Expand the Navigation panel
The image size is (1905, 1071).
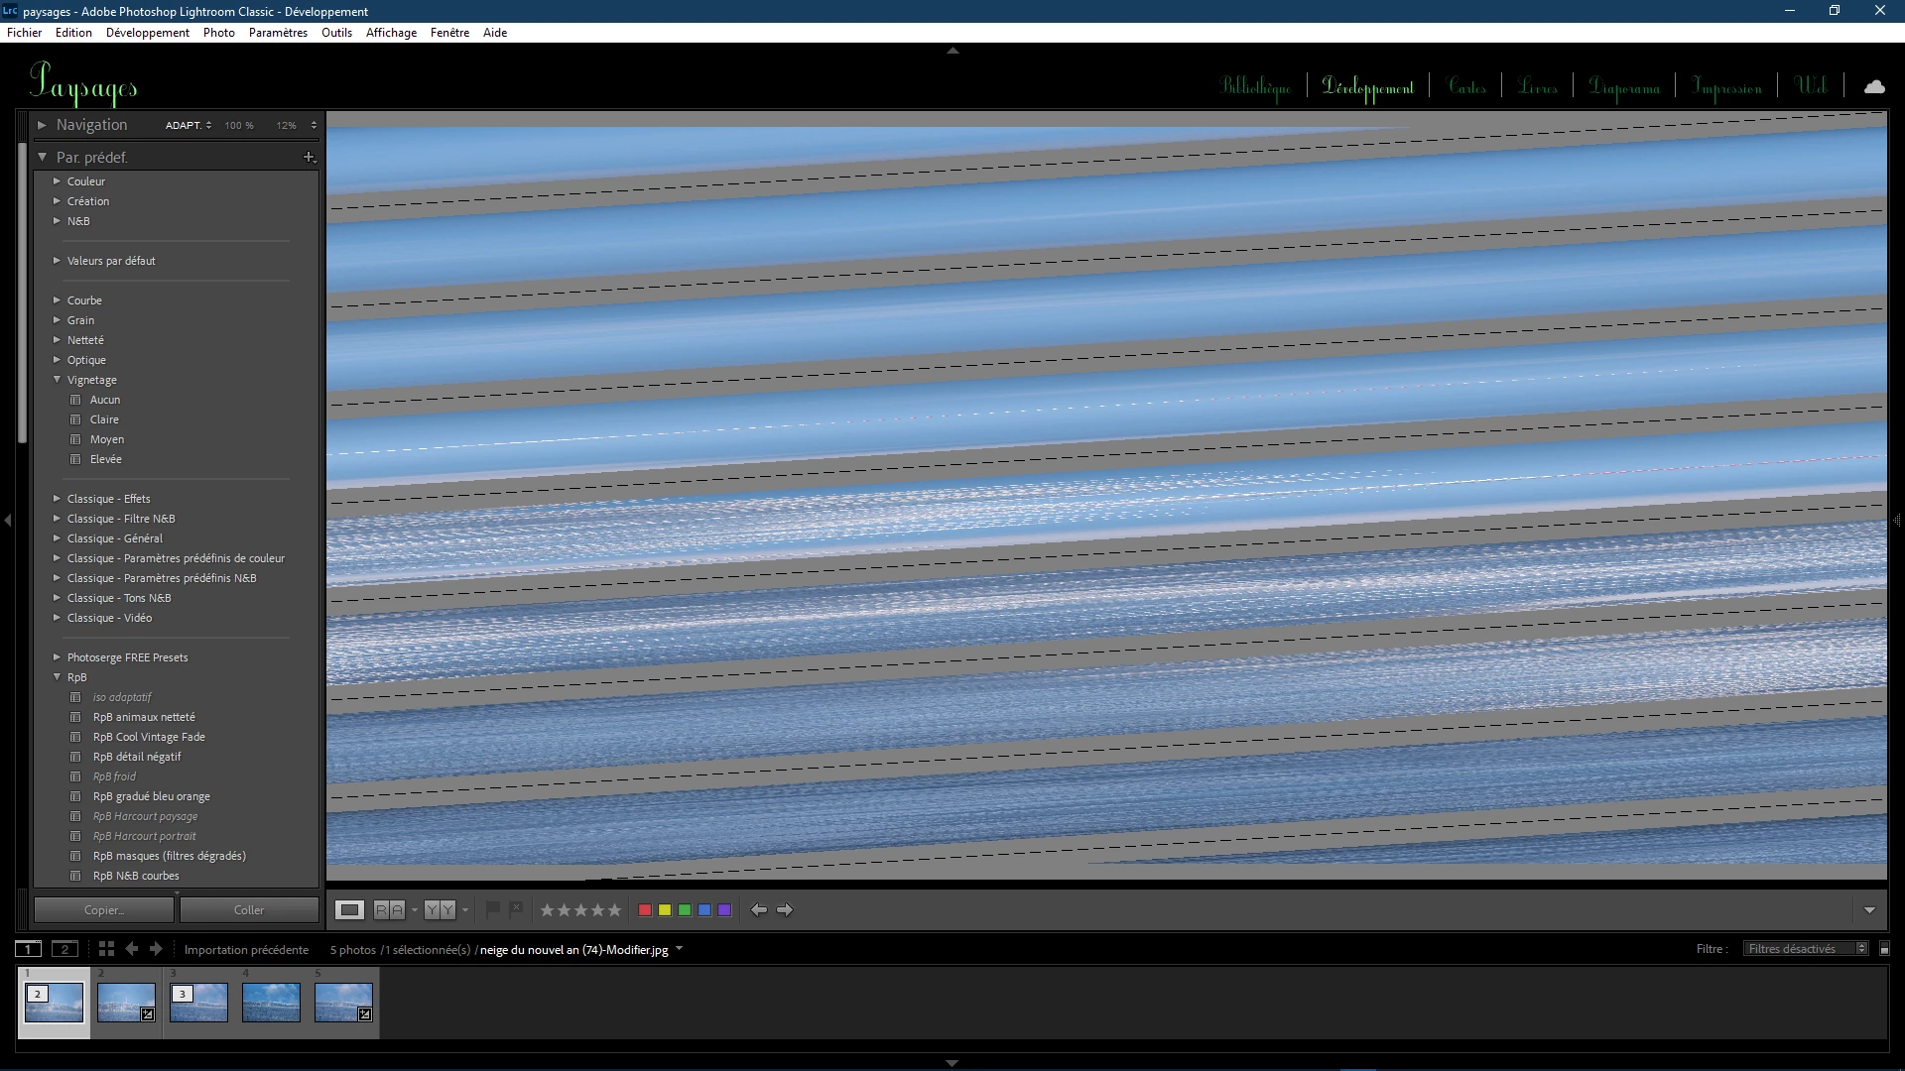tap(42, 125)
